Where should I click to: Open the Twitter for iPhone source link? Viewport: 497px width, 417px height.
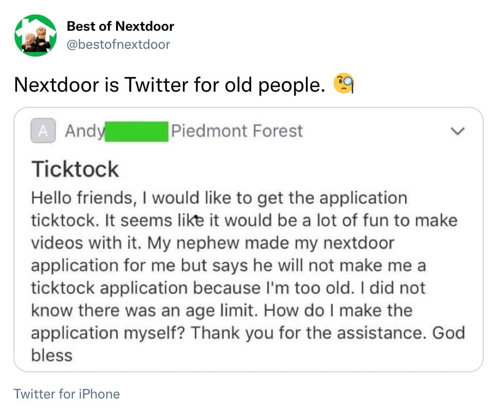pos(66,394)
